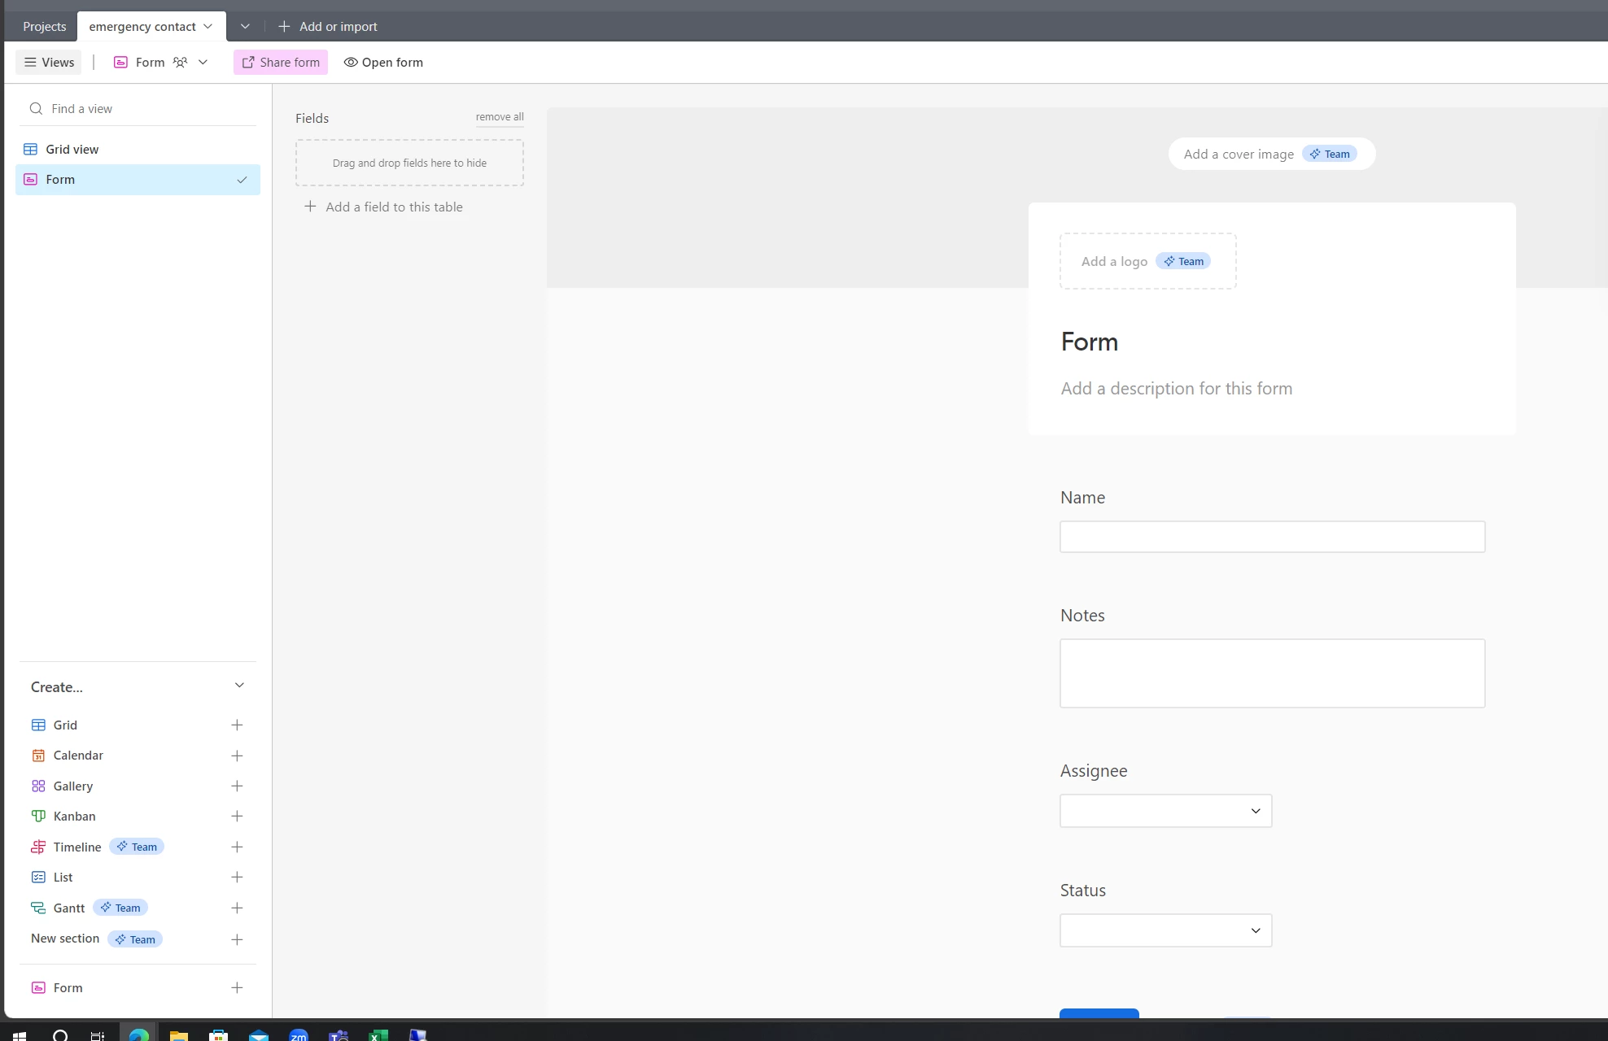Click the Drag and drop fields hide area

pyautogui.click(x=409, y=163)
